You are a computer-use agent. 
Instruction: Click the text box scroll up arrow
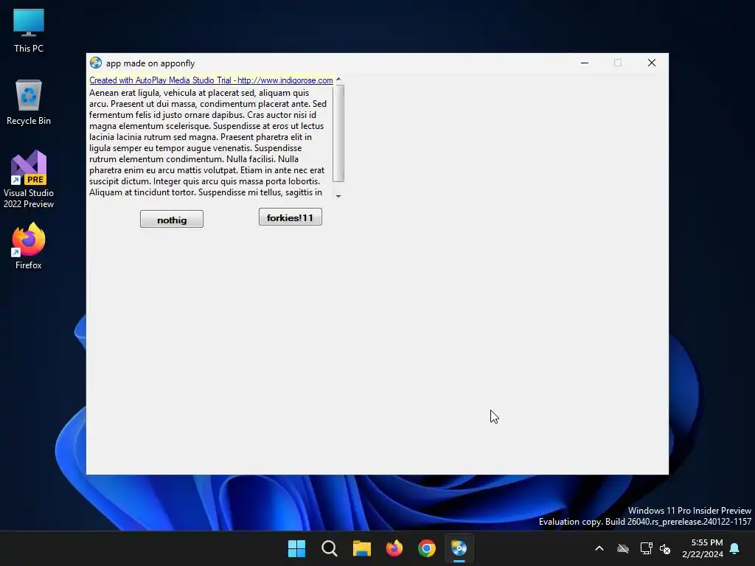[338, 80]
